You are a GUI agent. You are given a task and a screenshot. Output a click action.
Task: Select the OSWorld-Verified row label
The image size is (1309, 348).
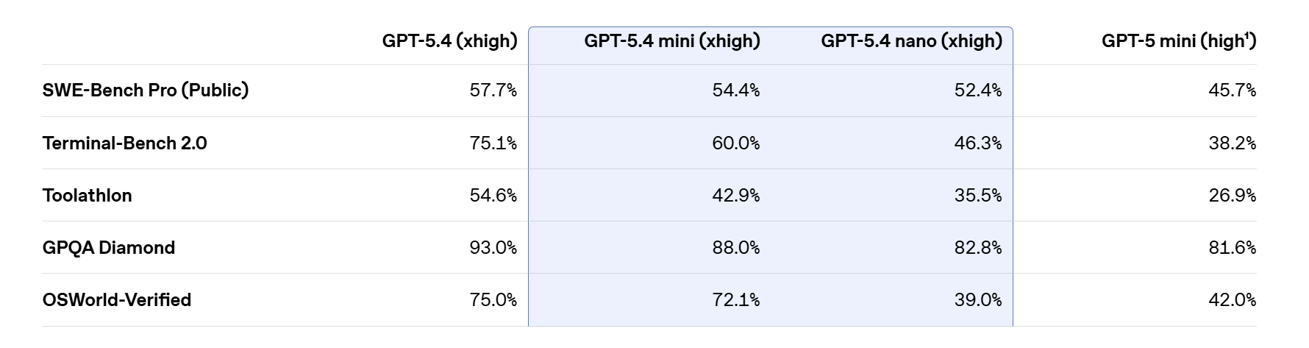[117, 300]
